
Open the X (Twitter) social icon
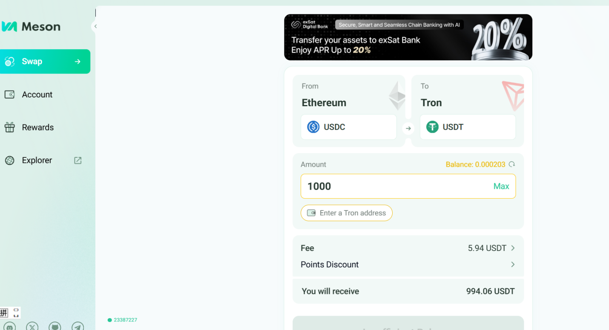click(32, 327)
